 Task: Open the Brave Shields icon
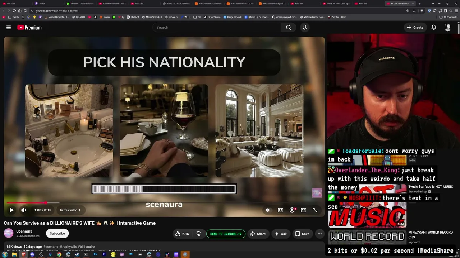tap(422, 11)
